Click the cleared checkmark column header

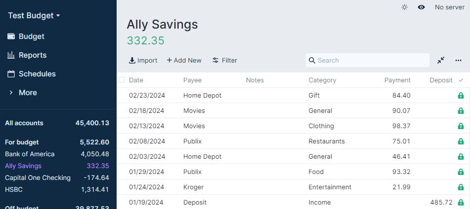point(461,80)
